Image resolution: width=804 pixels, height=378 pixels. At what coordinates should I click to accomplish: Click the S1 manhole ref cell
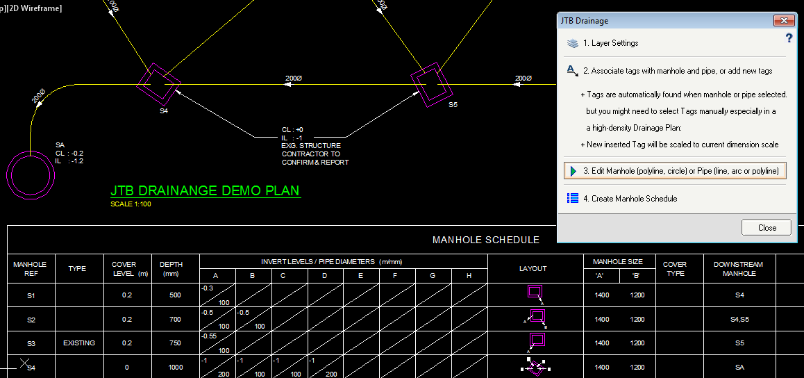tap(31, 296)
